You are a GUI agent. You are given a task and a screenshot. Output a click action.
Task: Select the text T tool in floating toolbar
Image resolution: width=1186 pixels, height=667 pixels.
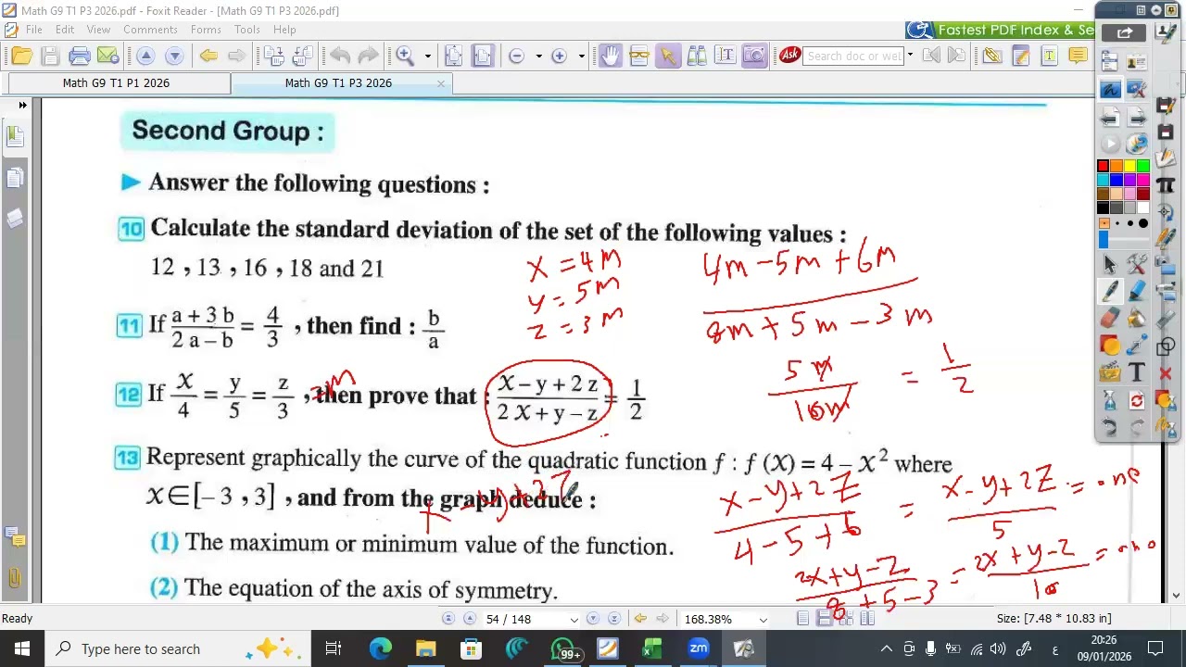(x=1137, y=373)
